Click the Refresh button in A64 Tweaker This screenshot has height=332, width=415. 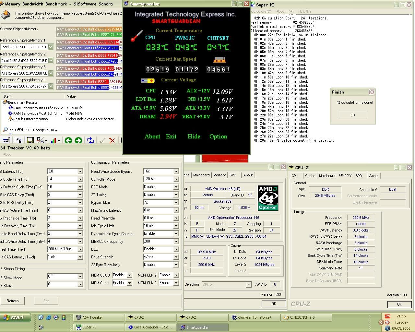(13, 301)
